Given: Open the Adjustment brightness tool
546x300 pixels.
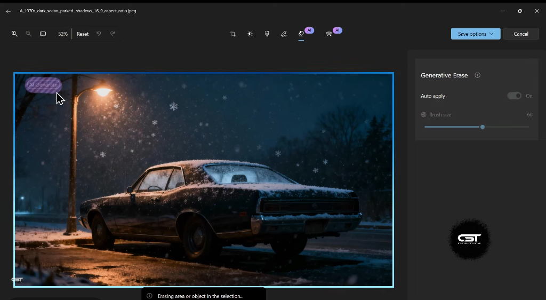Looking at the screenshot, I should [250, 34].
